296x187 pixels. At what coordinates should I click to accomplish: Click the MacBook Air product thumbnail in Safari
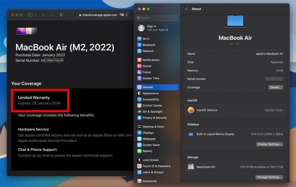point(27,31)
